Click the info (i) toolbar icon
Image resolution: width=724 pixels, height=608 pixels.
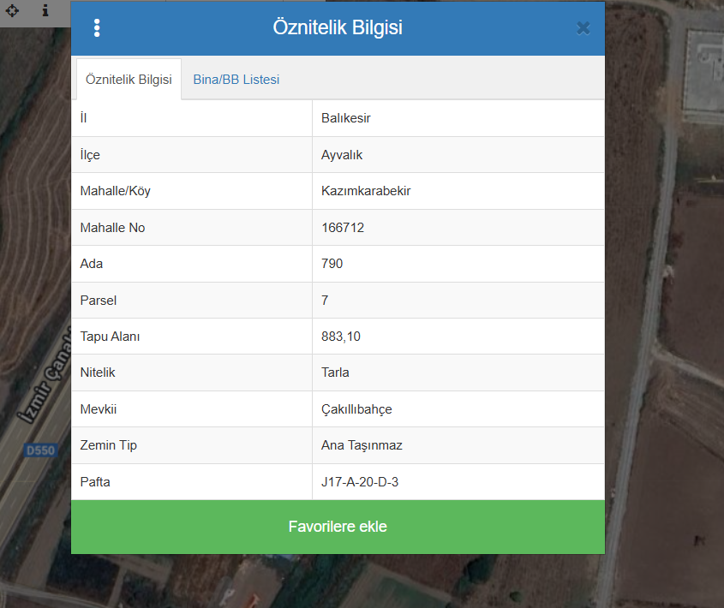tap(45, 11)
